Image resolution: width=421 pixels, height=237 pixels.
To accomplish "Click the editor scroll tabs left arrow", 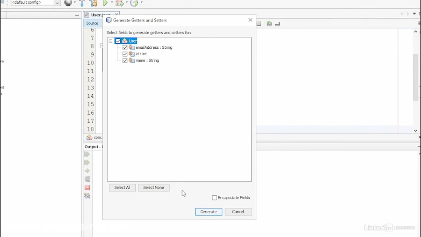I will (402, 14).
